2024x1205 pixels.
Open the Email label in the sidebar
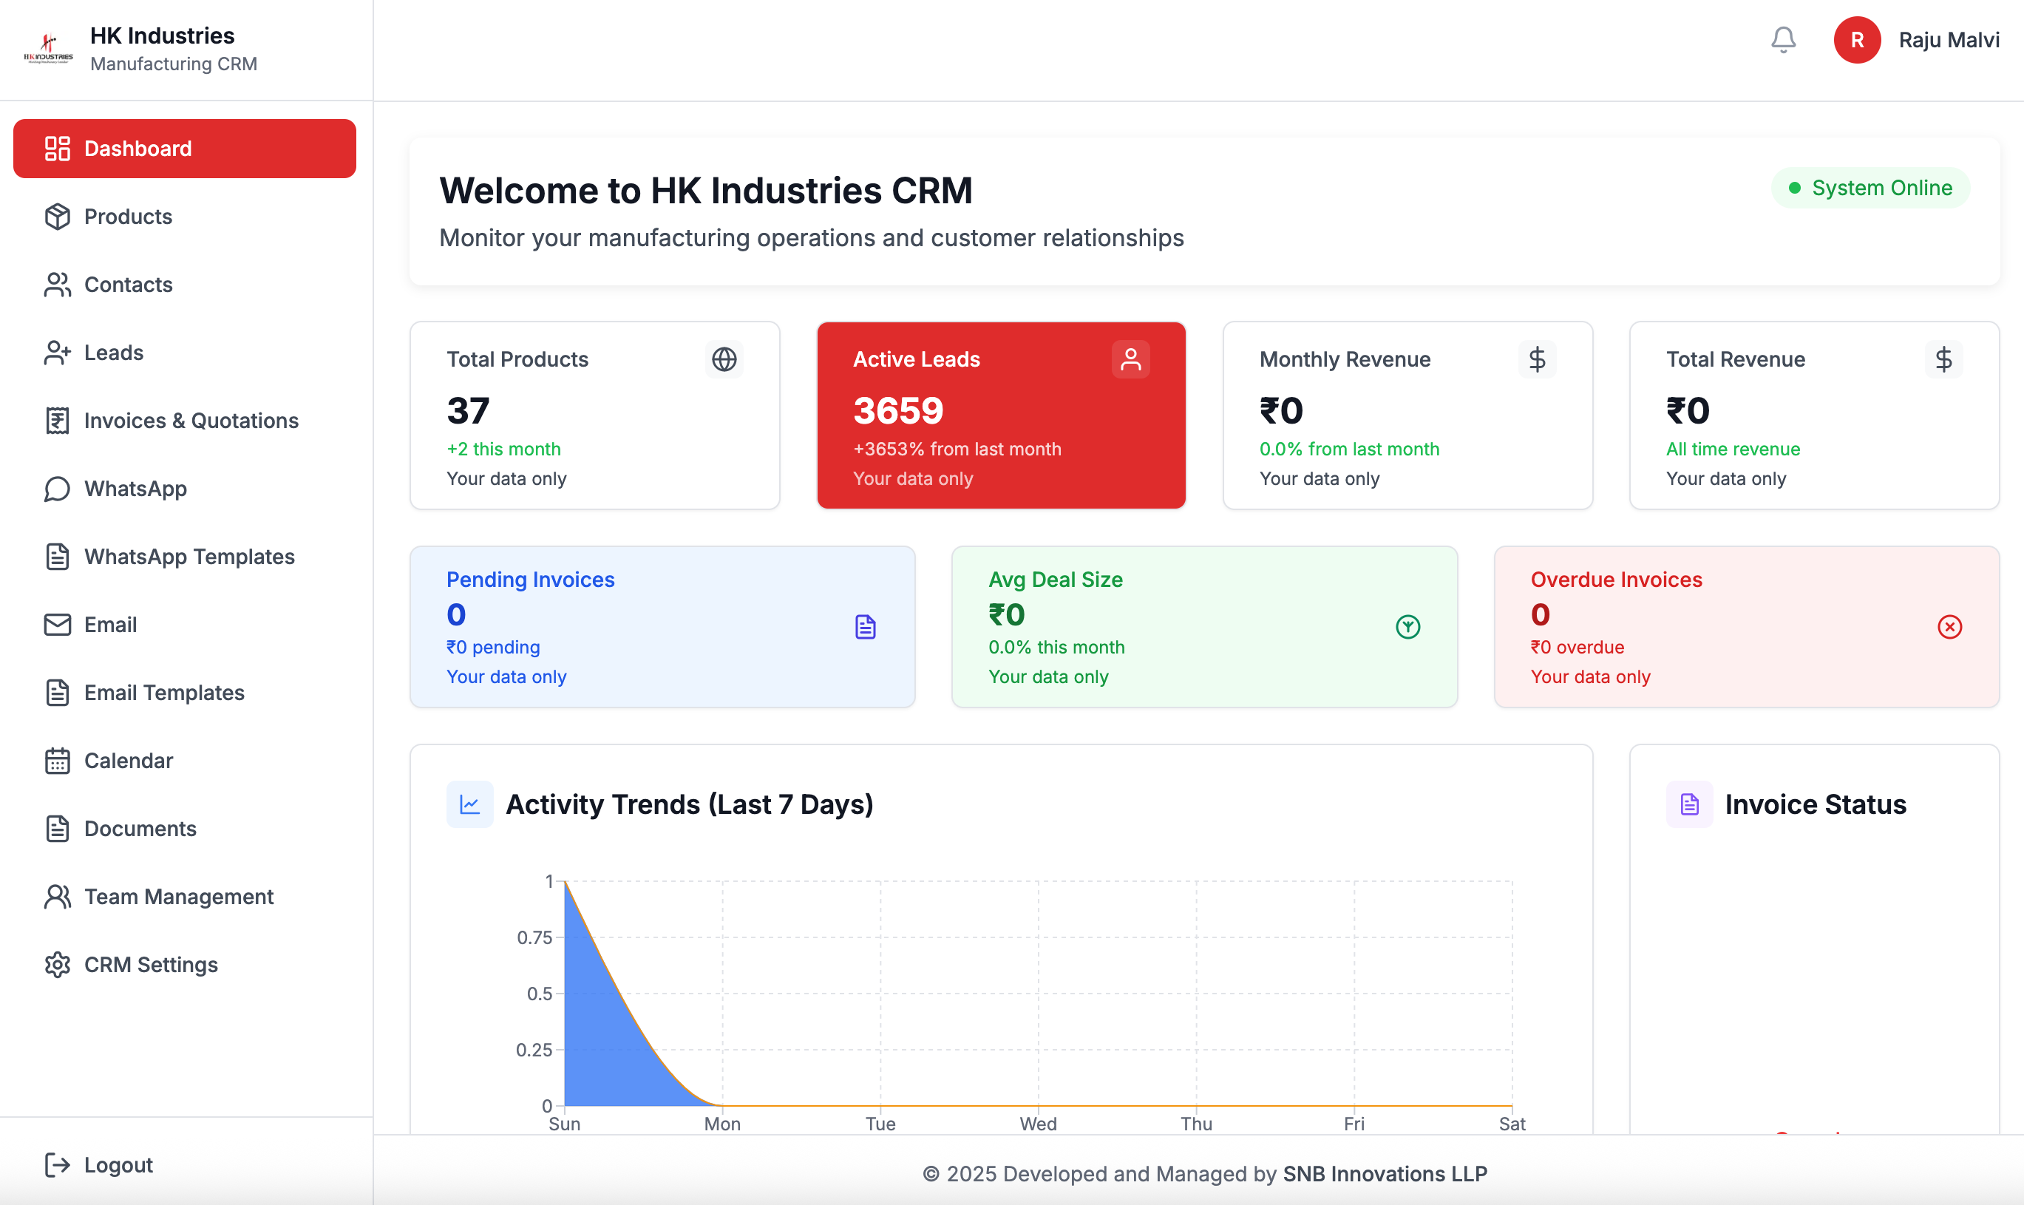tap(110, 625)
